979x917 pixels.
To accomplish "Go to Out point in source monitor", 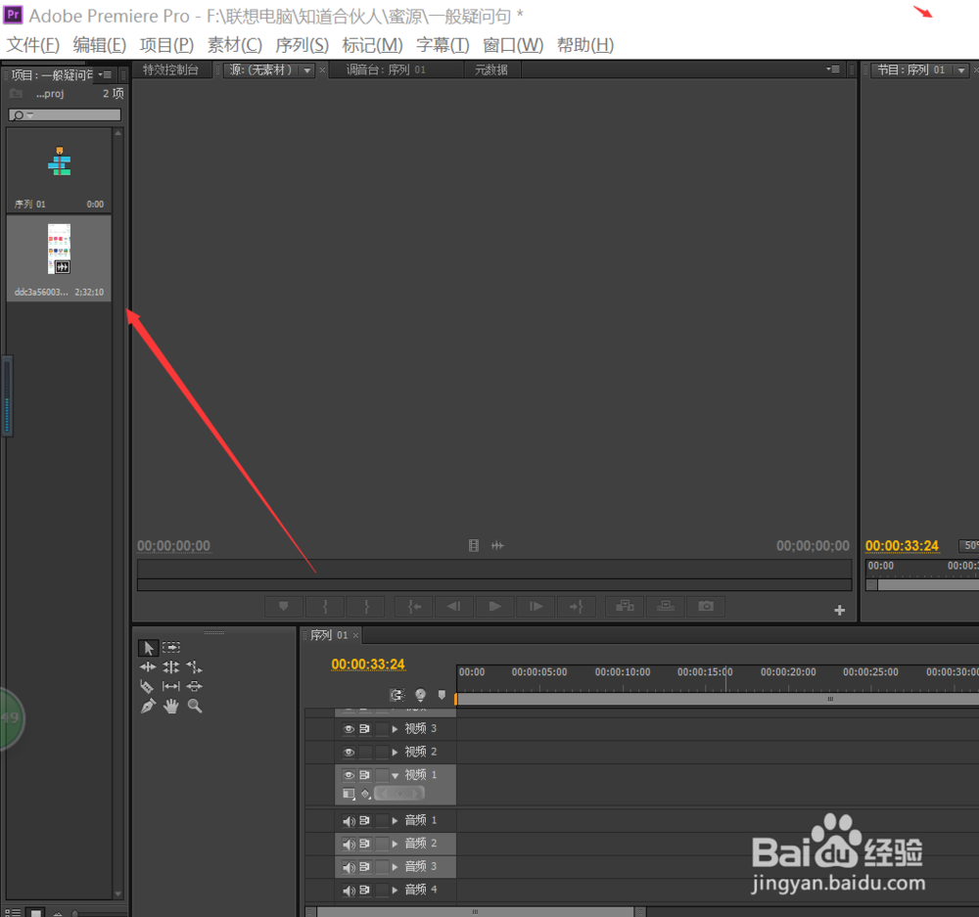I will point(577,606).
